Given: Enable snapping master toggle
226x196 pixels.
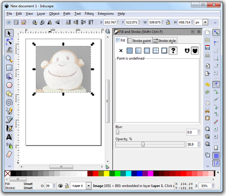Looking at the screenshot, I should (x=216, y=33).
